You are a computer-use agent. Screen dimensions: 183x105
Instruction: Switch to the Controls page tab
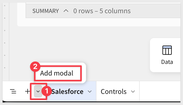pyautogui.click(x=114, y=92)
